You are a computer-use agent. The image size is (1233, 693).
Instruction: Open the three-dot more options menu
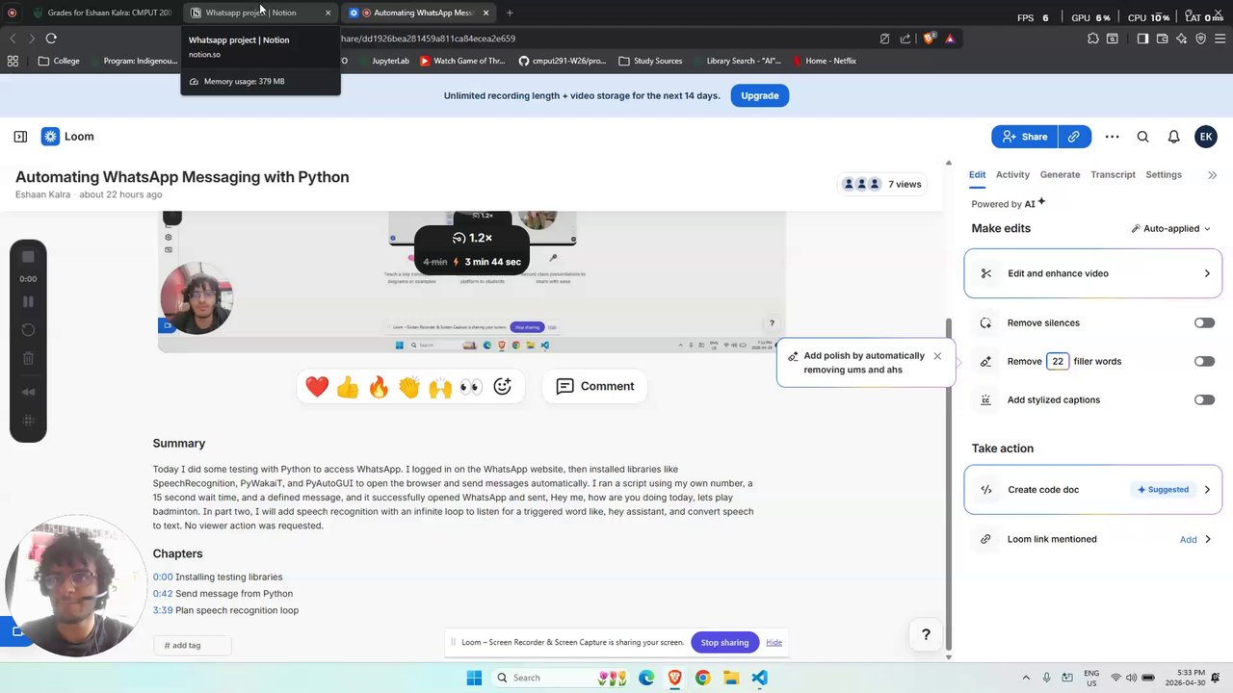click(1112, 137)
